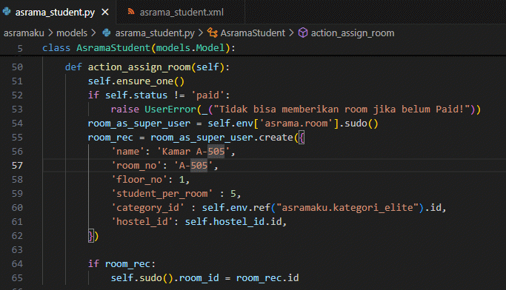Image resolution: width=506 pixels, height=290 pixels.
Task: Select the asrama_student.py tab
Action: click(x=55, y=13)
